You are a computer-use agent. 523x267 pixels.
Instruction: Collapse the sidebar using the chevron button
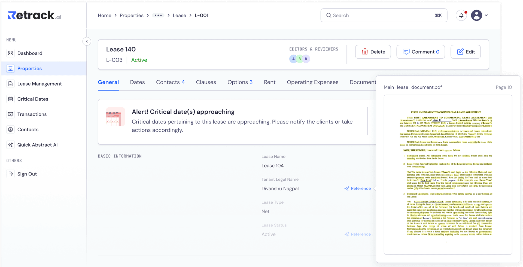[x=87, y=41]
